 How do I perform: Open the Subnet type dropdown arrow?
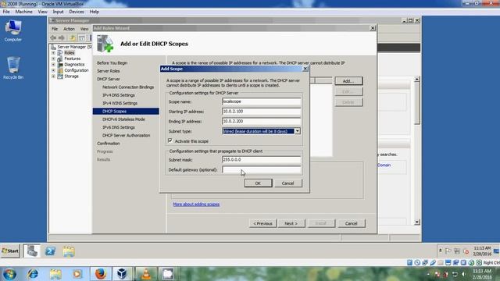pyautogui.click(x=297, y=131)
